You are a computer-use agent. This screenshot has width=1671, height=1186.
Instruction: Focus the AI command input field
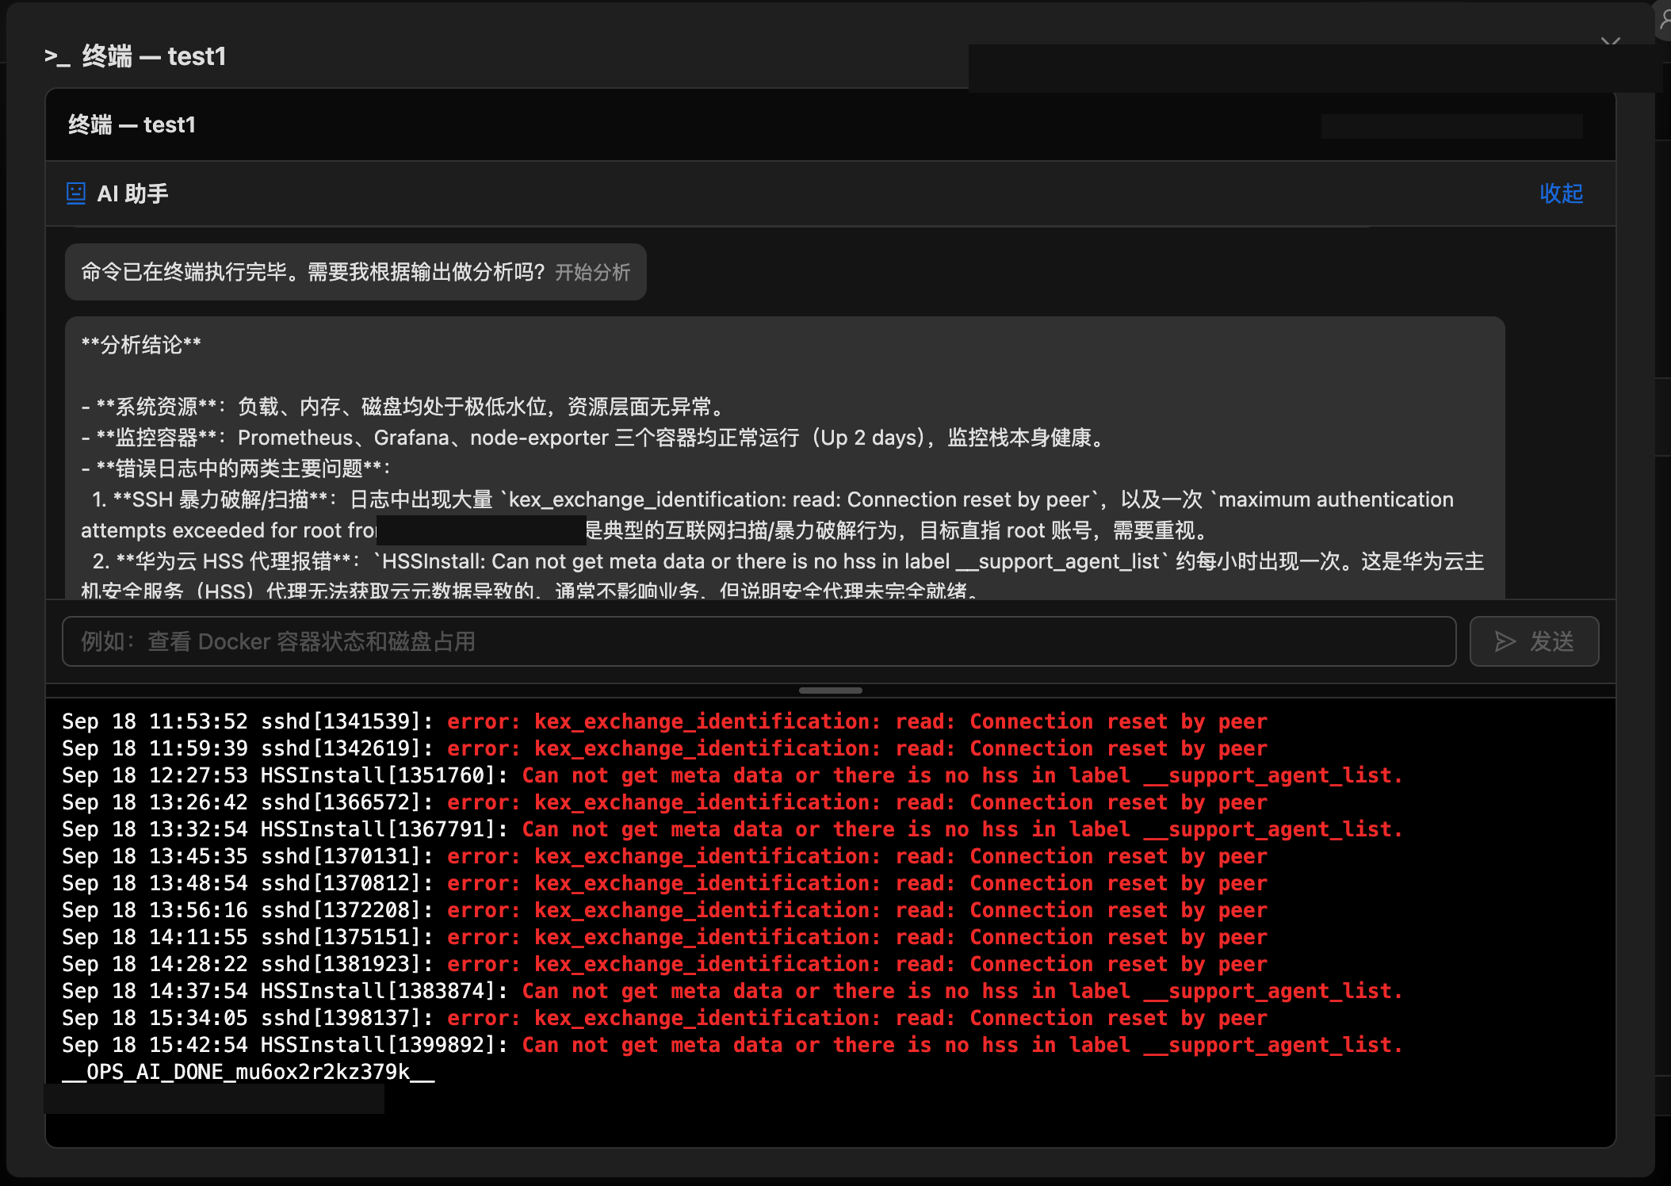pos(759,641)
